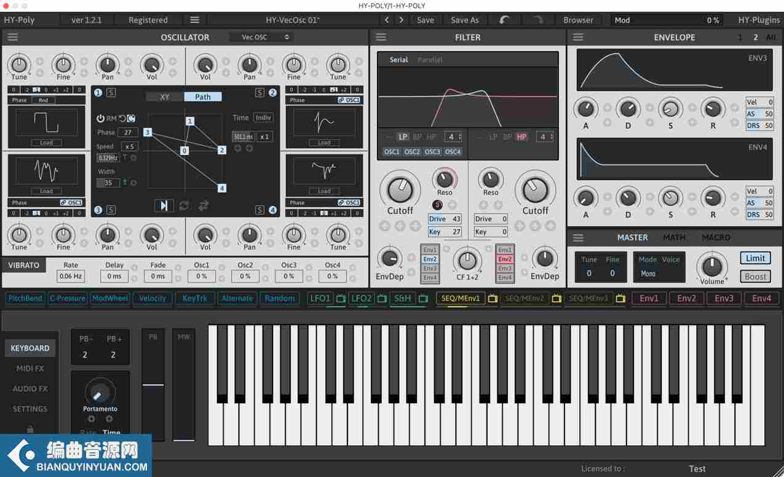
Task: Click path point 1 in vector pad
Action: (x=190, y=121)
